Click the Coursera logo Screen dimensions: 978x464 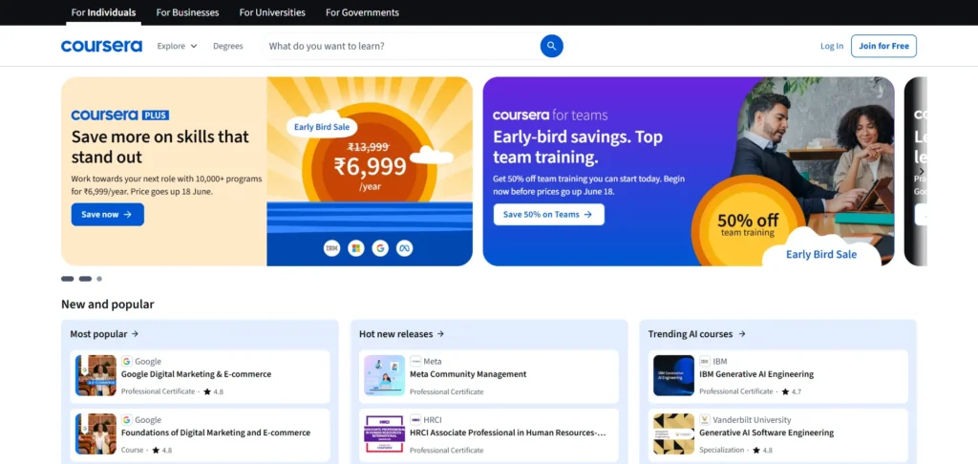pyautogui.click(x=101, y=46)
